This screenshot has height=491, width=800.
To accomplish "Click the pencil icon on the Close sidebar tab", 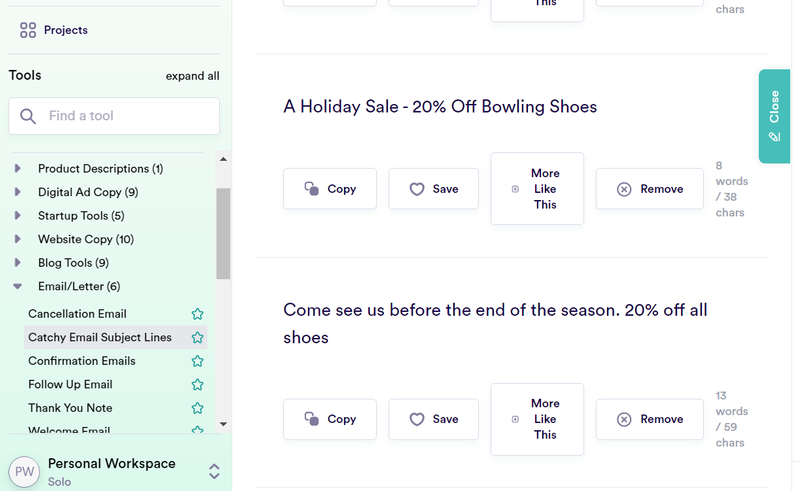I will pyautogui.click(x=774, y=137).
